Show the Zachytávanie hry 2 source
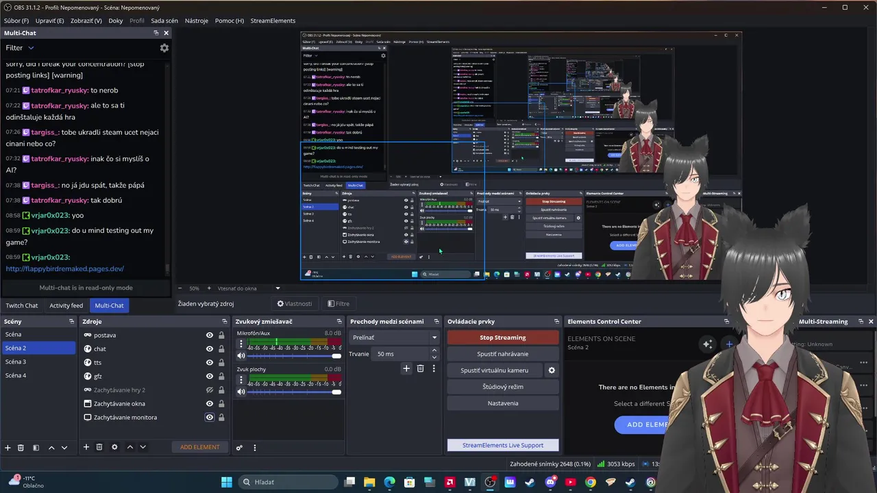 click(210, 390)
